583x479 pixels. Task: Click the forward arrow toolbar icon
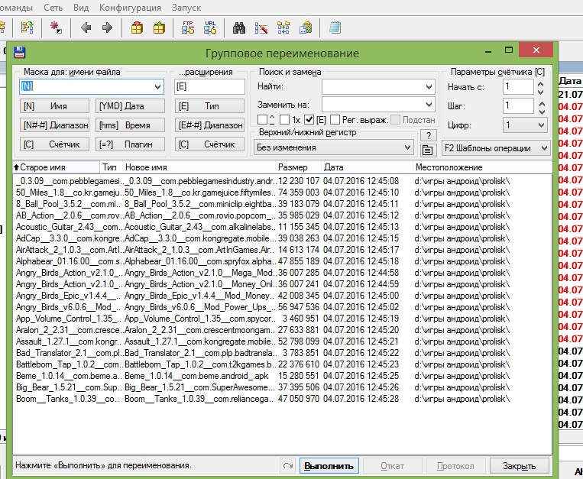pos(107,28)
